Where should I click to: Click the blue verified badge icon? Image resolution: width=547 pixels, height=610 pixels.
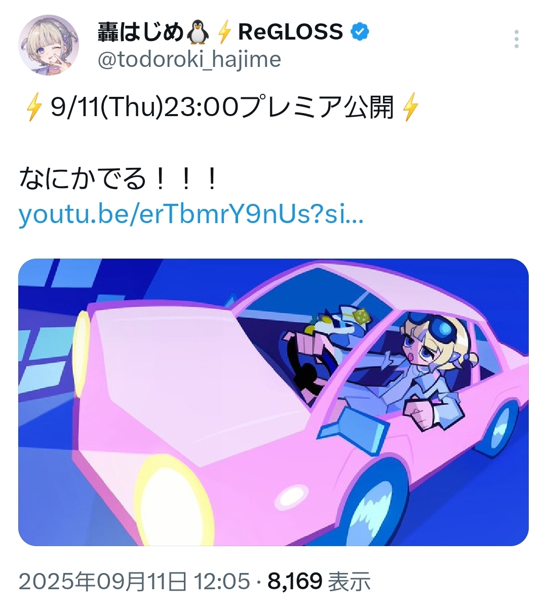(360, 32)
